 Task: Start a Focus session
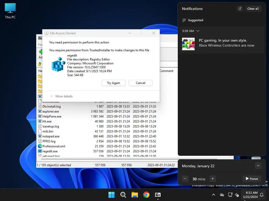point(252,178)
